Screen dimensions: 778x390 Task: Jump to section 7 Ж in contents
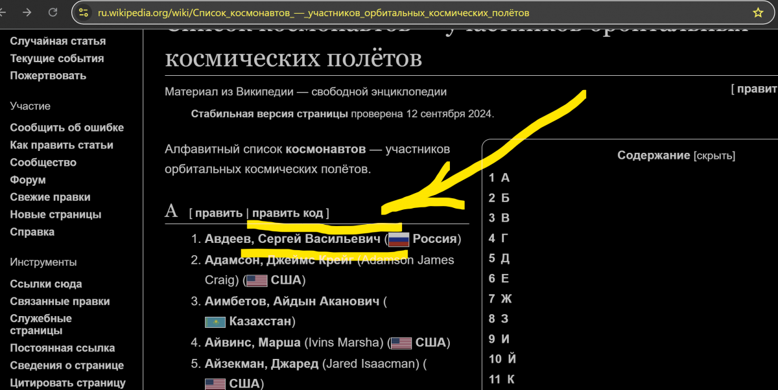click(x=501, y=299)
